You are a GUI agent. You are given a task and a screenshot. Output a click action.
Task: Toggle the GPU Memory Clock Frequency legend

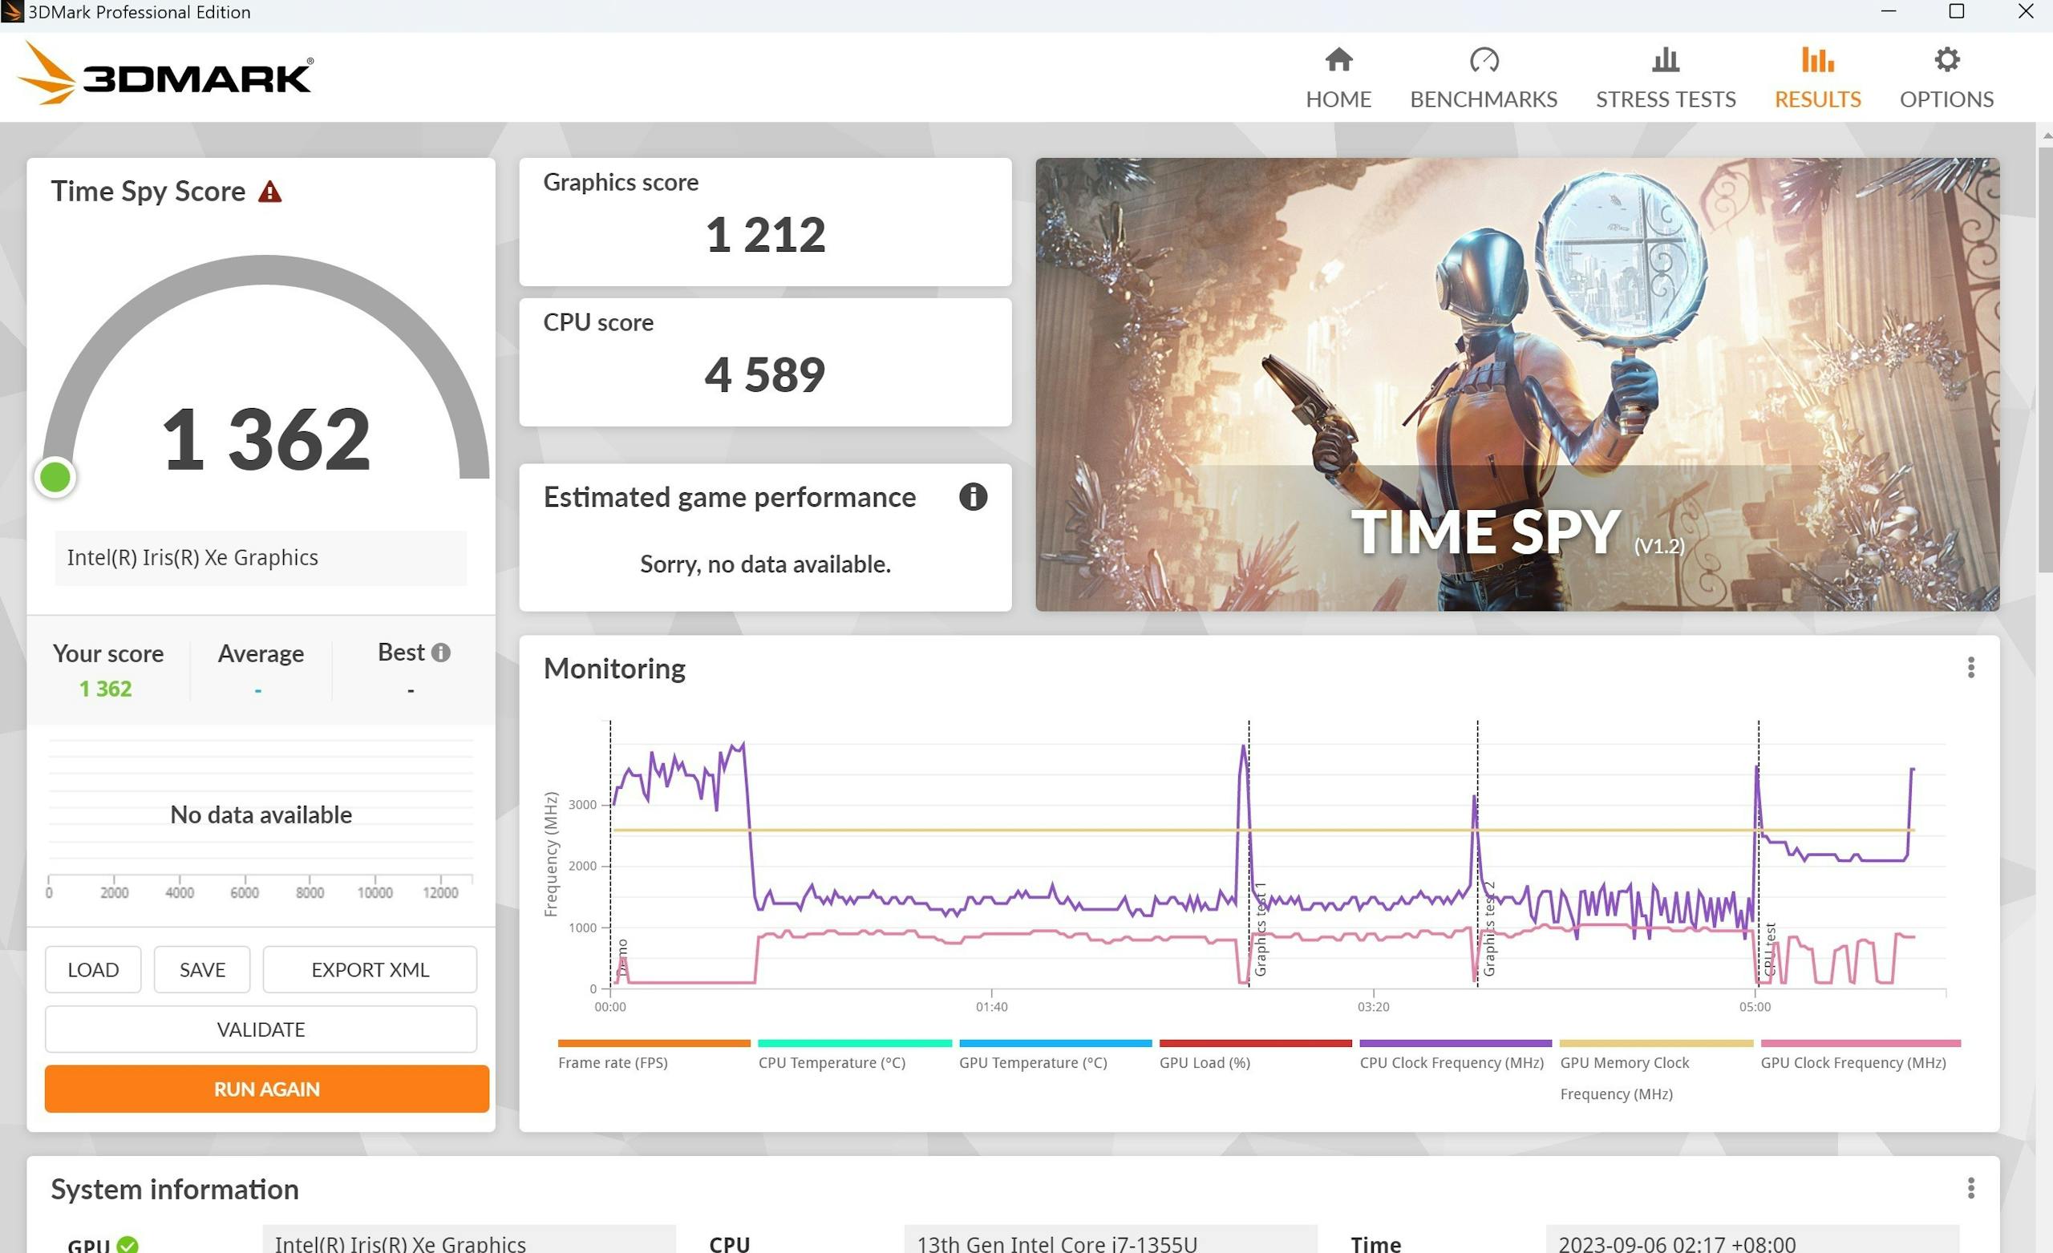pyautogui.click(x=1624, y=1063)
